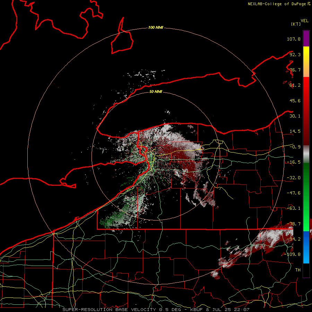Click the -47.6 velocity scale value
Viewport: 312px width, 312px height.
tap(294, 193)
